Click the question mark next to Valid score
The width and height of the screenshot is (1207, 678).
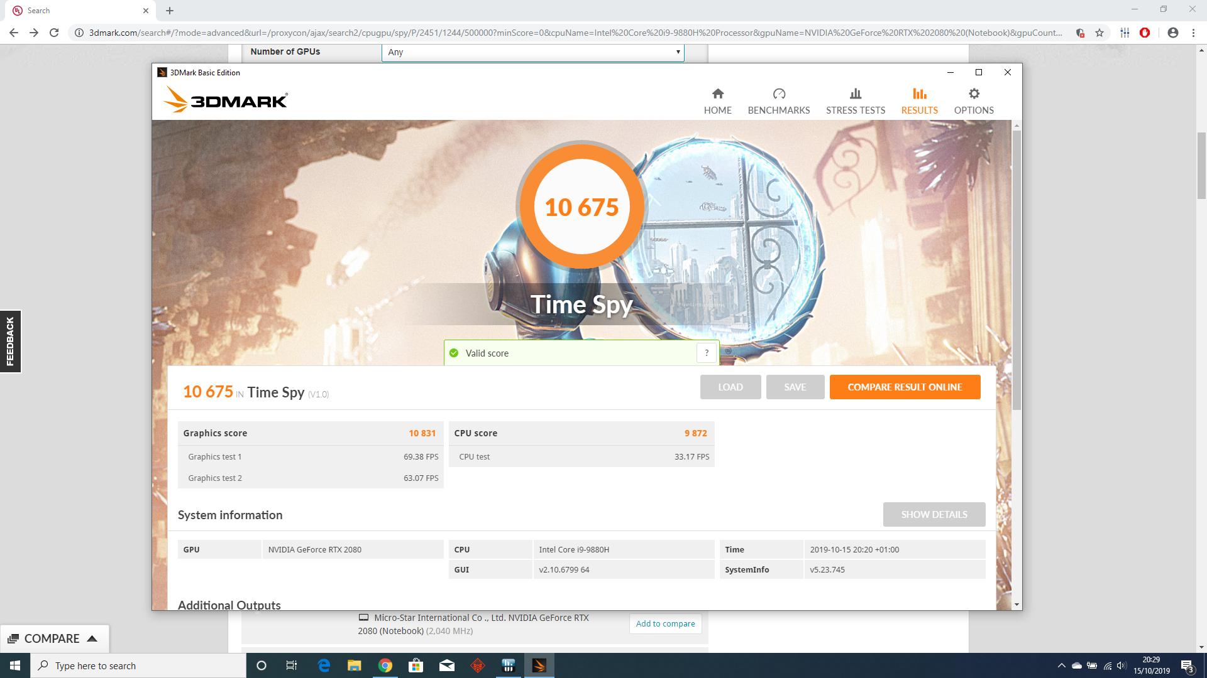[707, 353]
